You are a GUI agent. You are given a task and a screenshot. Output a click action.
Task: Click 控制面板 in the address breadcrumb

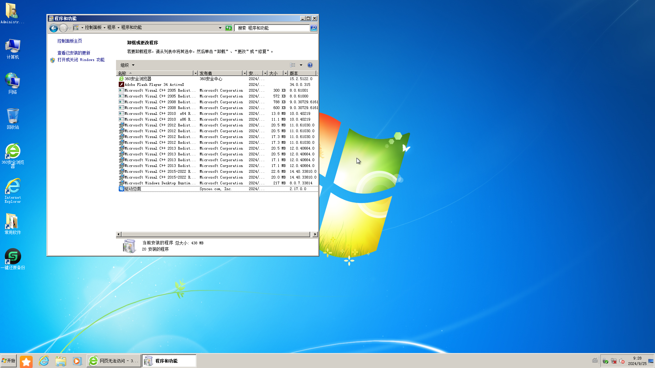[93, 28]
